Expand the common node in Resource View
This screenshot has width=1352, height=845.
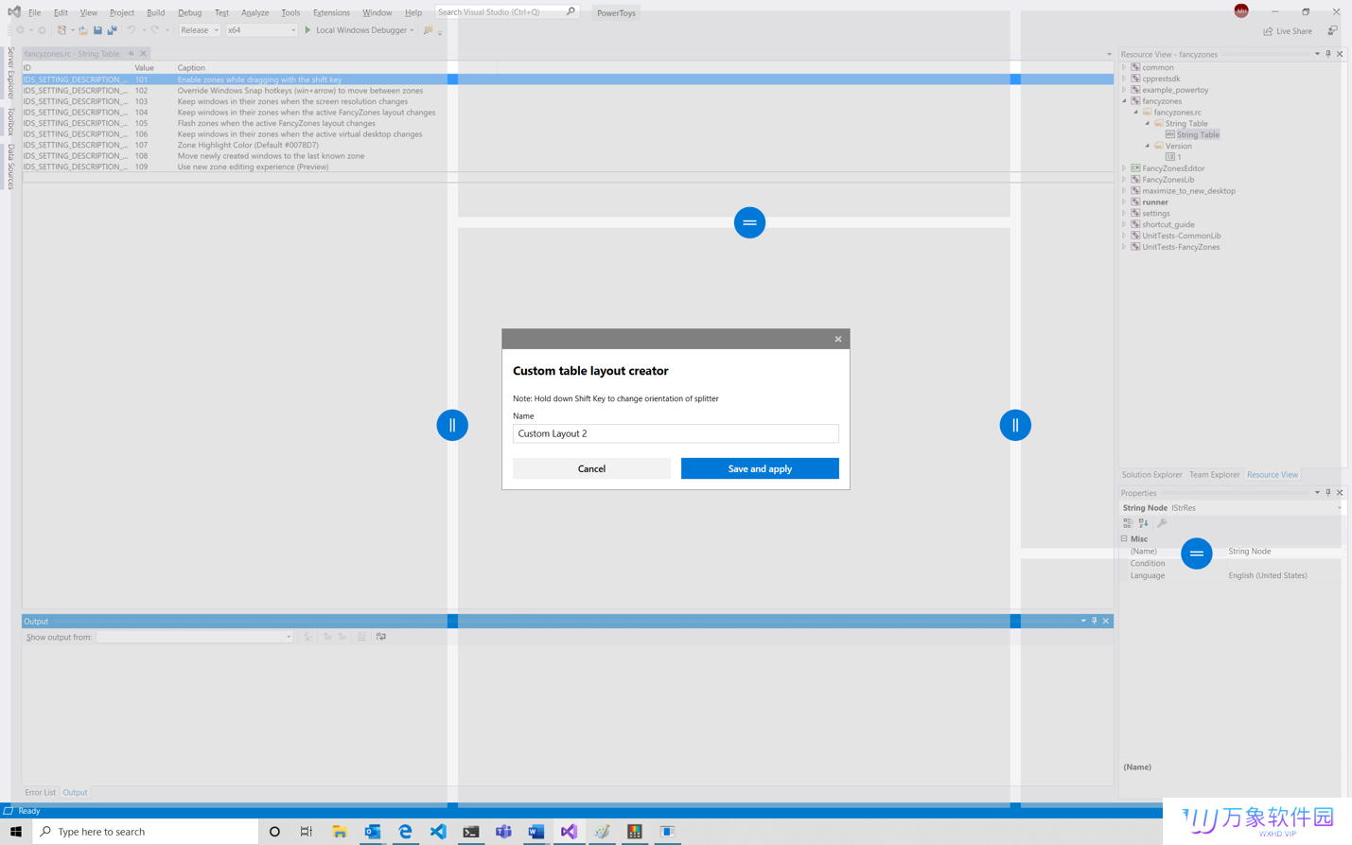[x=1125, y=67]
